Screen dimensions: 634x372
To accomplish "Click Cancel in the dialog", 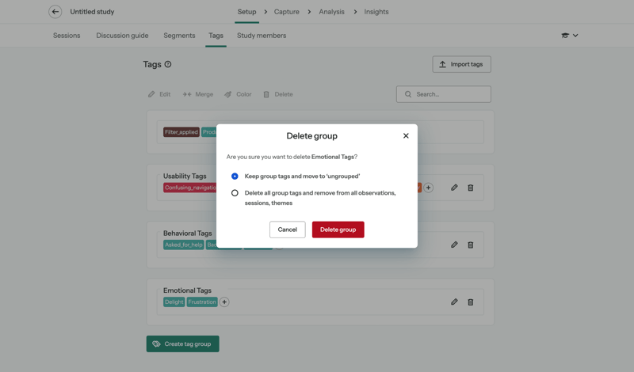I will pos(287,230).
